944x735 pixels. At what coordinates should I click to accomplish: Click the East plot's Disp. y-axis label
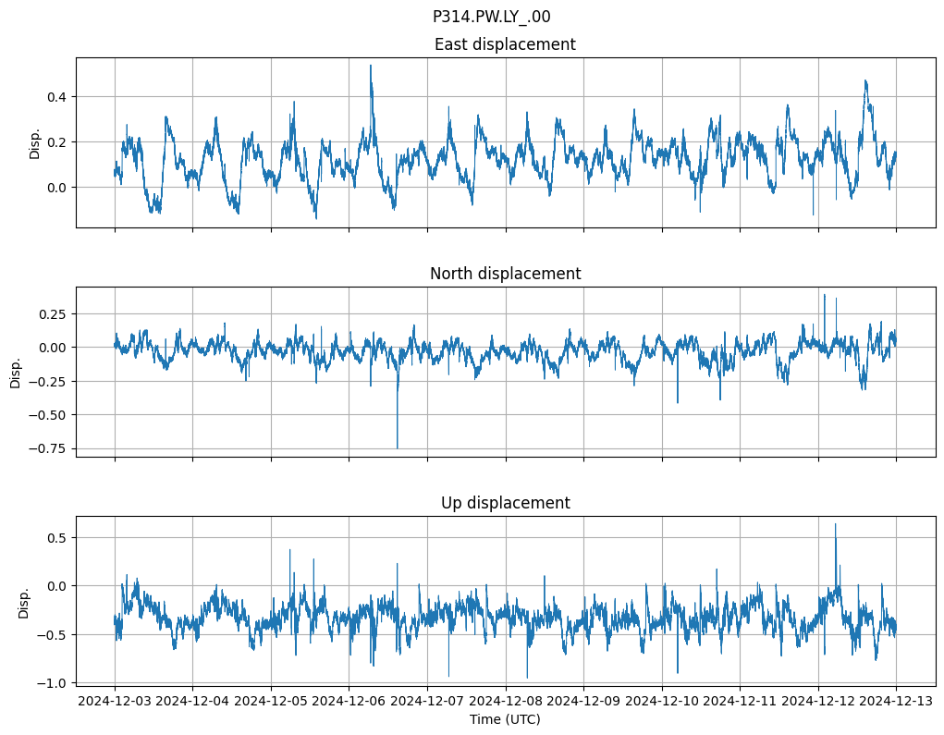click(35, 142)
